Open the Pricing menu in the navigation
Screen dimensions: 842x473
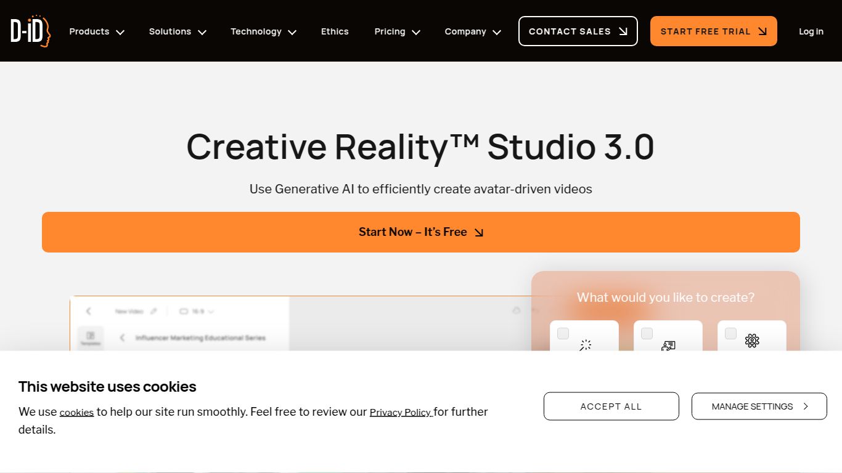tap(396, 31)
